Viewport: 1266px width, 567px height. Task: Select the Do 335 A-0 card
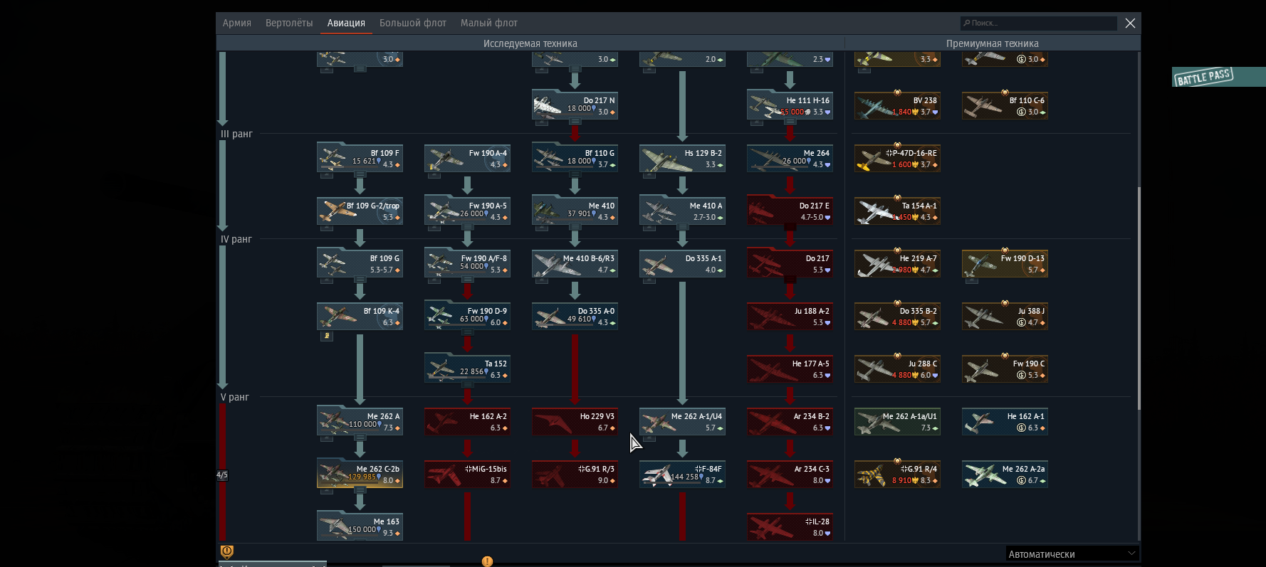point(575,317)
